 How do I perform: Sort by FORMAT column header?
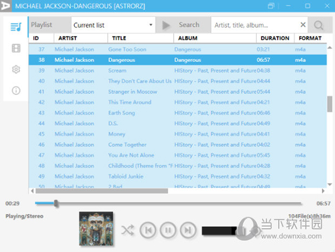click(x=310, y=38)
